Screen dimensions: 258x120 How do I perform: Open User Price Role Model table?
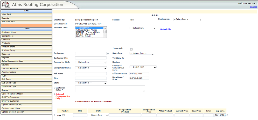26,94
